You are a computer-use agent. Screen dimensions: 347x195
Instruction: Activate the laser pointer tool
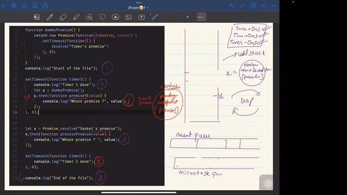click(155, 17)
